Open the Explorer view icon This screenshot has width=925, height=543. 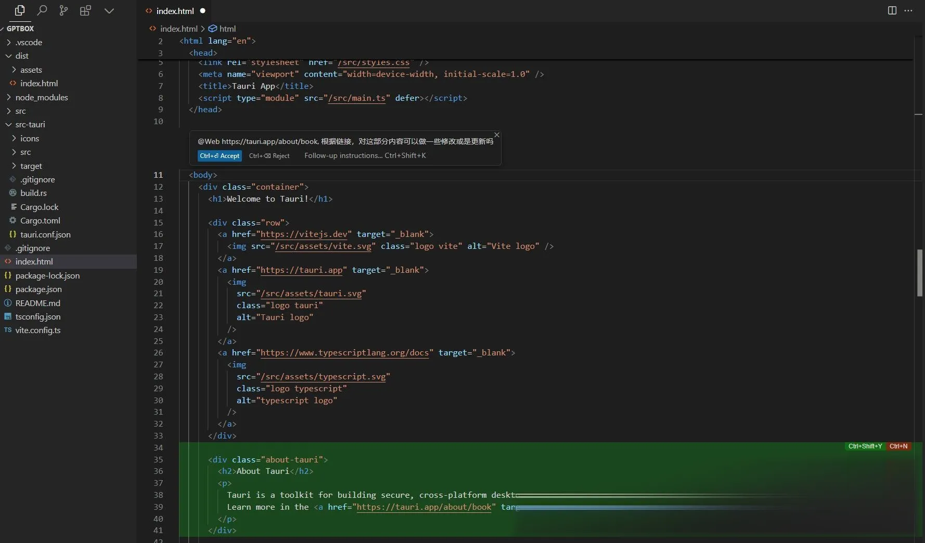[20, 10]
